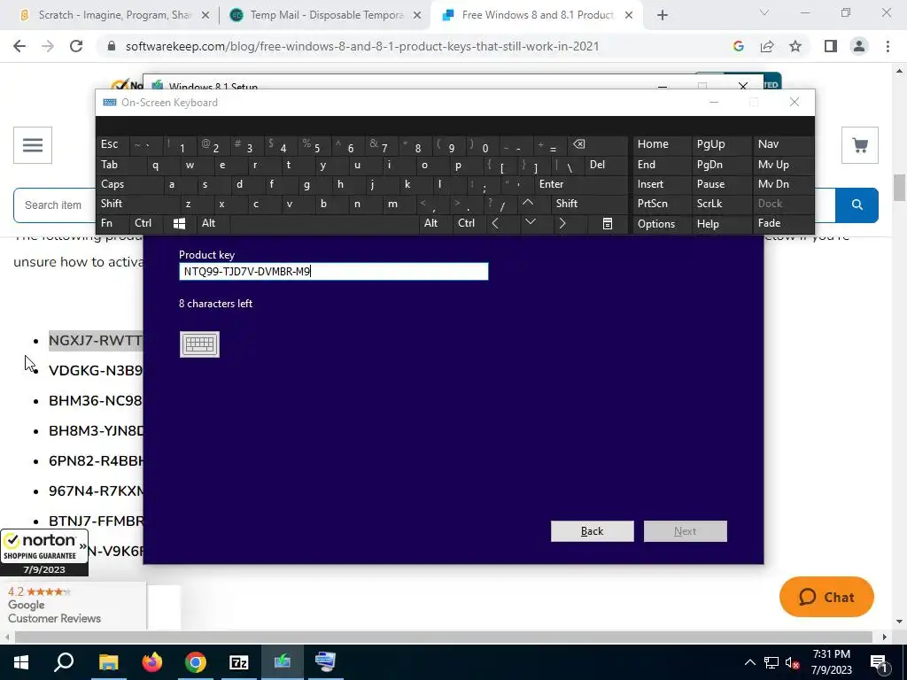This screenshot has height=680, width=907.
Task: Select Free Windows 8 and 8.1 tab
Action: [x=537, y=15]
